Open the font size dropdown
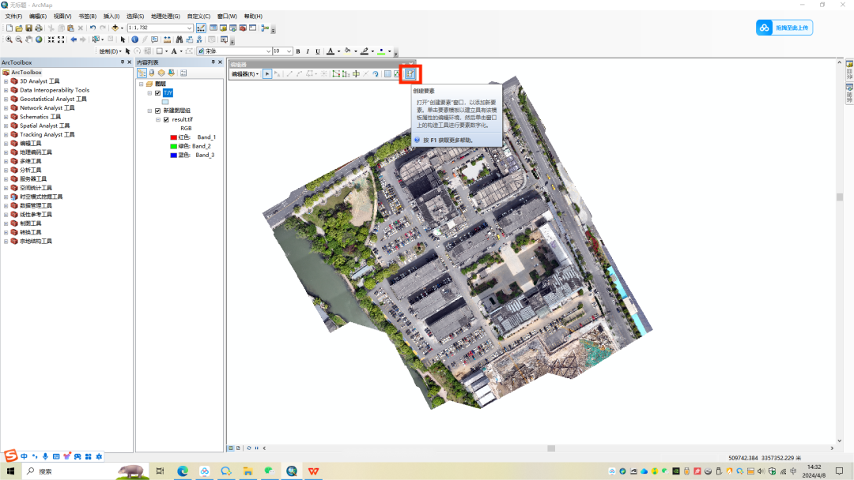Viewport: 854px width, 480px height. point(289,51)
